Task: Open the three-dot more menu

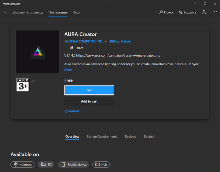Action: click(215, 12)
